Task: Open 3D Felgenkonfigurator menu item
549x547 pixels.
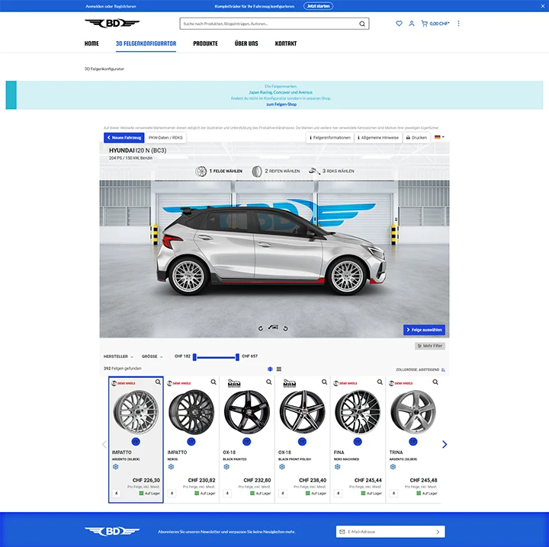Action: click(146, 43)
